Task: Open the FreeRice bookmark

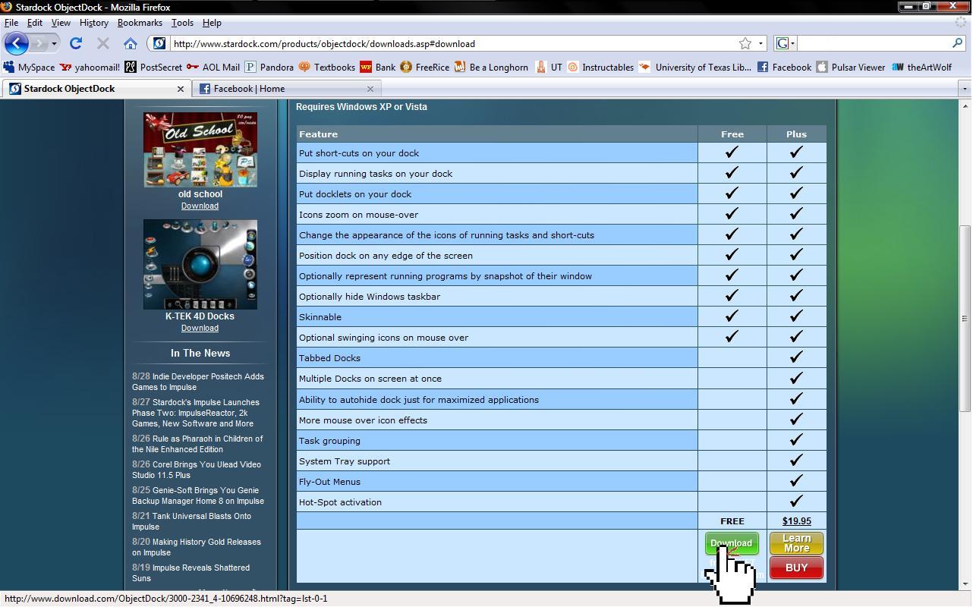Action: [x=425, y=67]
